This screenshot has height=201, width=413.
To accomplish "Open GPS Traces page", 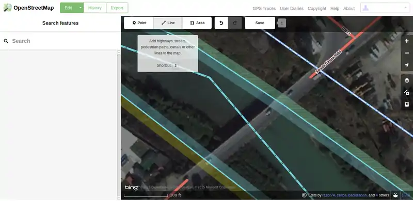I will (x=264, y=8).
